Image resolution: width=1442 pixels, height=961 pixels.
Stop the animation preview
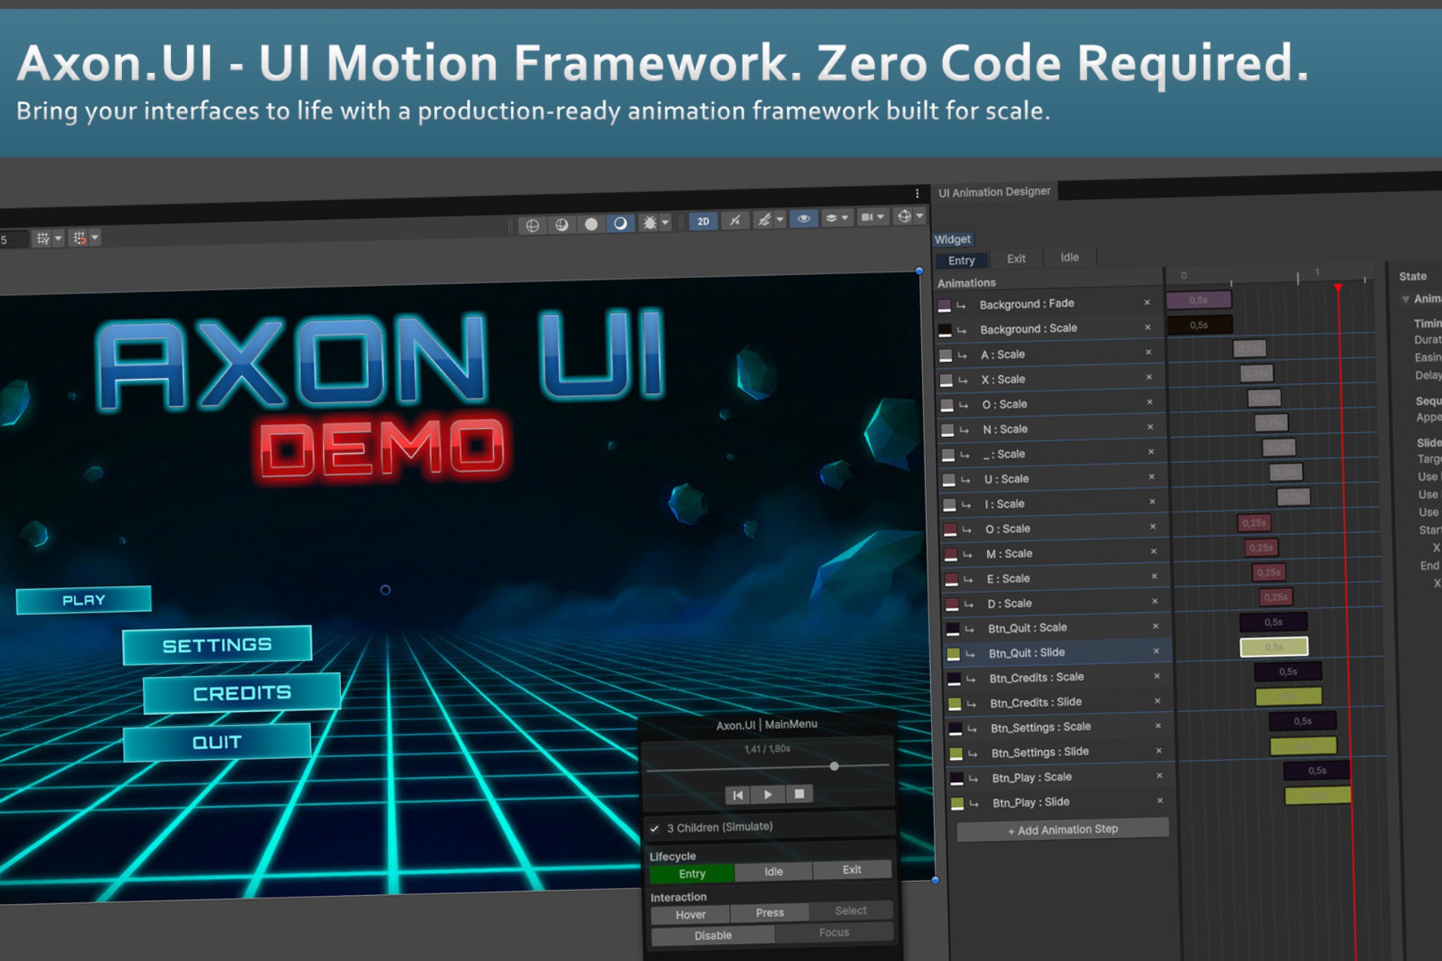coord(799,794)
